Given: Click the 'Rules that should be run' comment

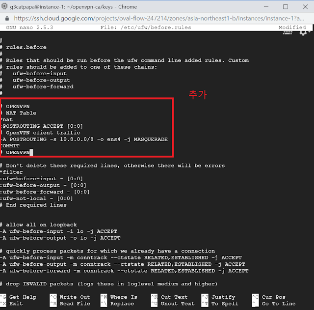Looking at the screenshot, I should click(124, 60).
